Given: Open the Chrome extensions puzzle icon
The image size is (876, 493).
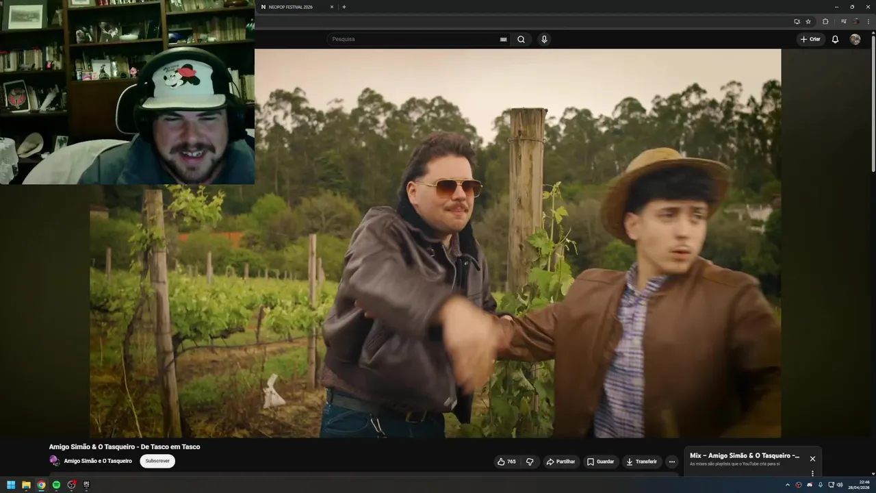Looking at the screenshot, I should [825, 21].
